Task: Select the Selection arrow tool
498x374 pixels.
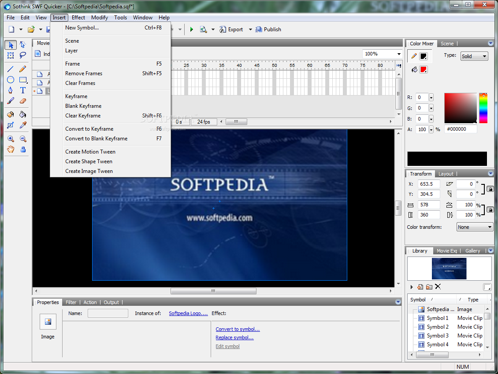Action: click(x=11, y=45)
